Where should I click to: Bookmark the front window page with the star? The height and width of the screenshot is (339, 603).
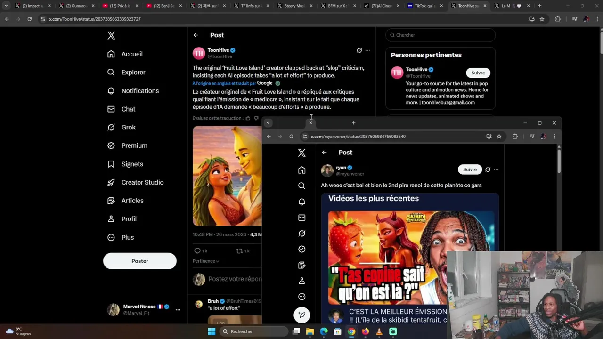(499, 137)
